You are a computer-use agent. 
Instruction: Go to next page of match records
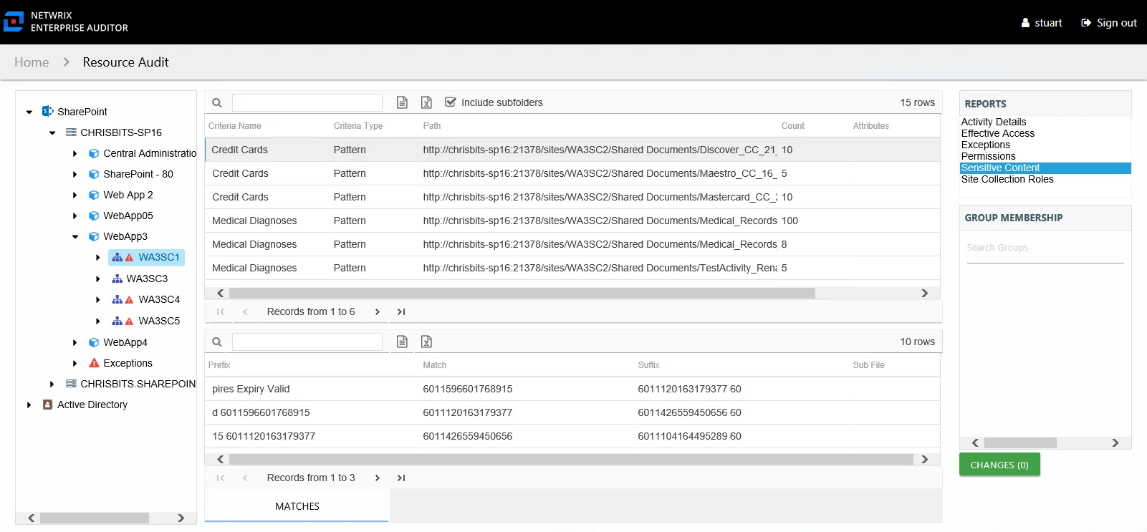(x=378, y=478)
